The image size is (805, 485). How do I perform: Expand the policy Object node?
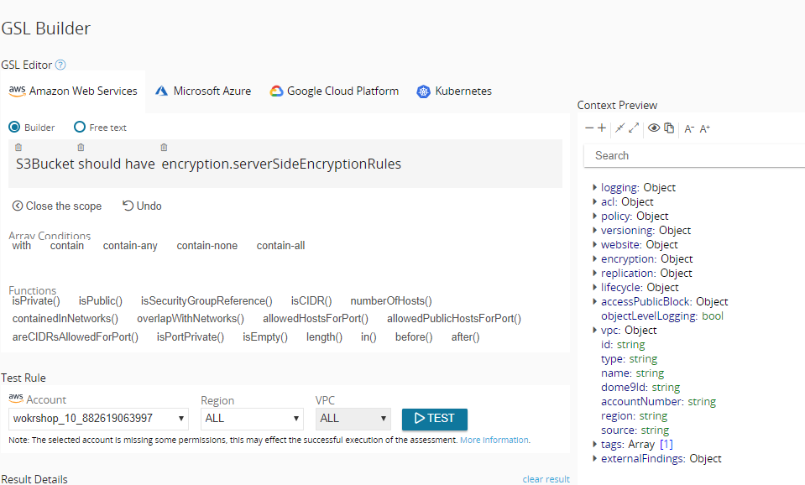click(x=594, y=216)
